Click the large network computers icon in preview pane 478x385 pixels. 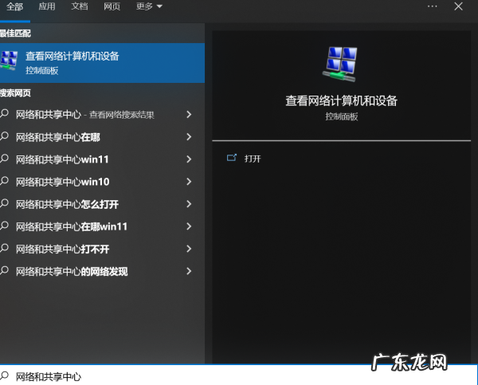pyautogui.click(x=341, y=64)
